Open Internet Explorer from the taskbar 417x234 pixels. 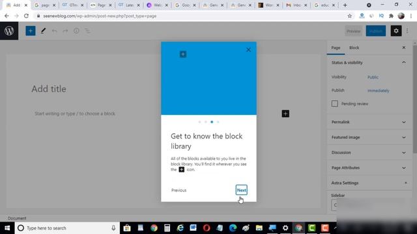click(x=180, y=228)
